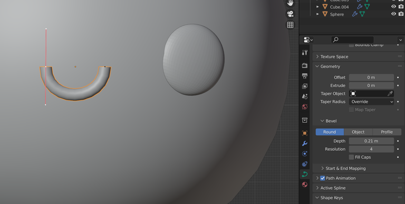Hide the Sphere object in viewport
Screen dimensions: 405x204
click(x=393, y=14)
